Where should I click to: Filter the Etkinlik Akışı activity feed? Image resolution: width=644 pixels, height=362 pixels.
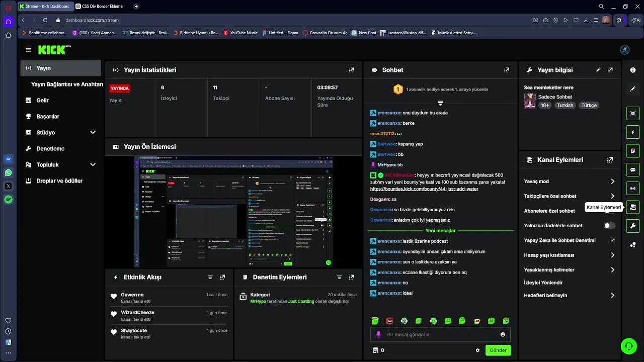[210, 277]
